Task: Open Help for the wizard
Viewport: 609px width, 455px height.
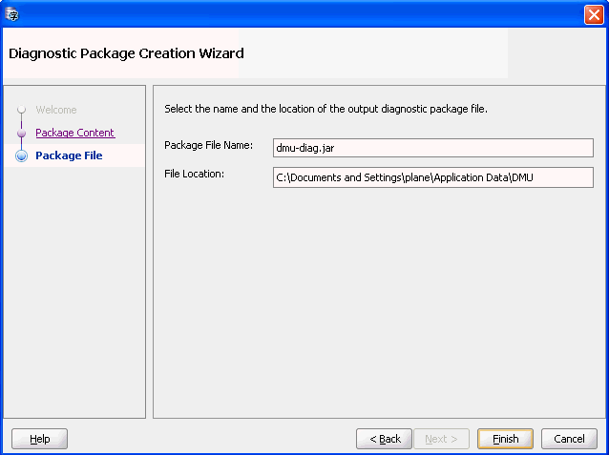Action: (x=40, y=439)
